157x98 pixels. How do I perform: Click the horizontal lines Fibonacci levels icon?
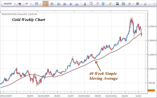click(x=138, y=4)
